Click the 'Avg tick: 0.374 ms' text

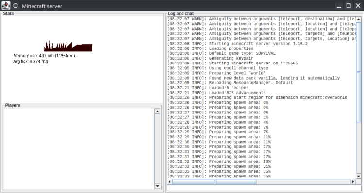coord(31,61)
